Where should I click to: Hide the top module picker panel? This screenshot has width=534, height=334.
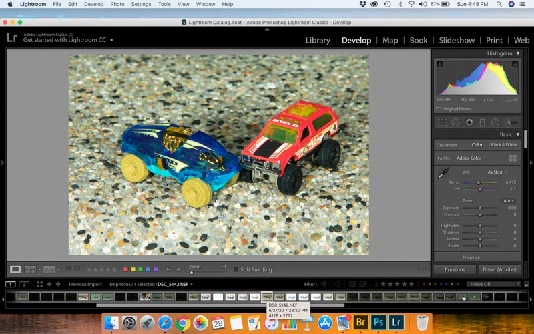[x=267, y=29]
